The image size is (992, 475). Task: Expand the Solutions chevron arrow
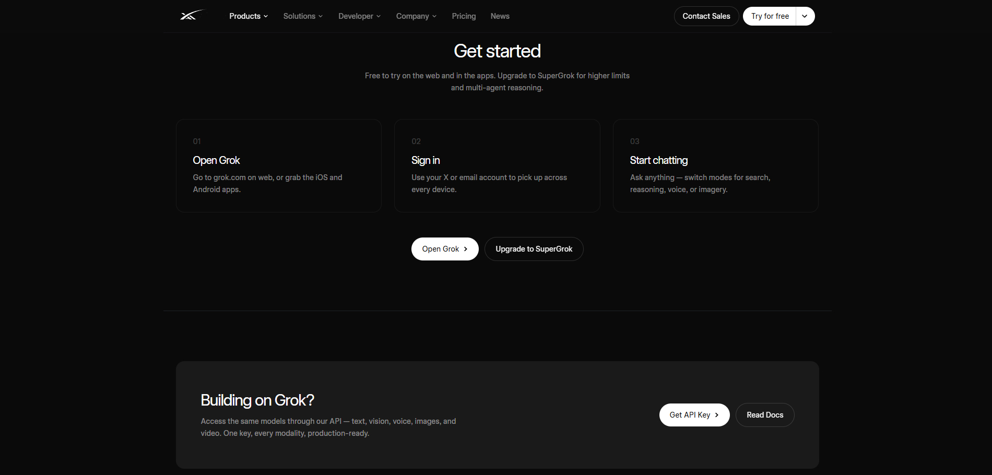321,16
